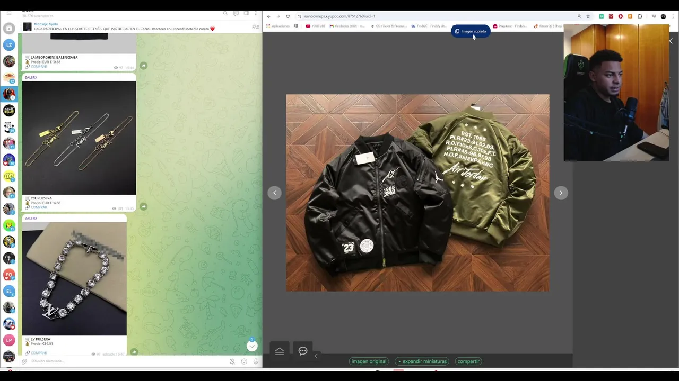Open Aplicaciones bookmarks shortcut

click(278, 26)
